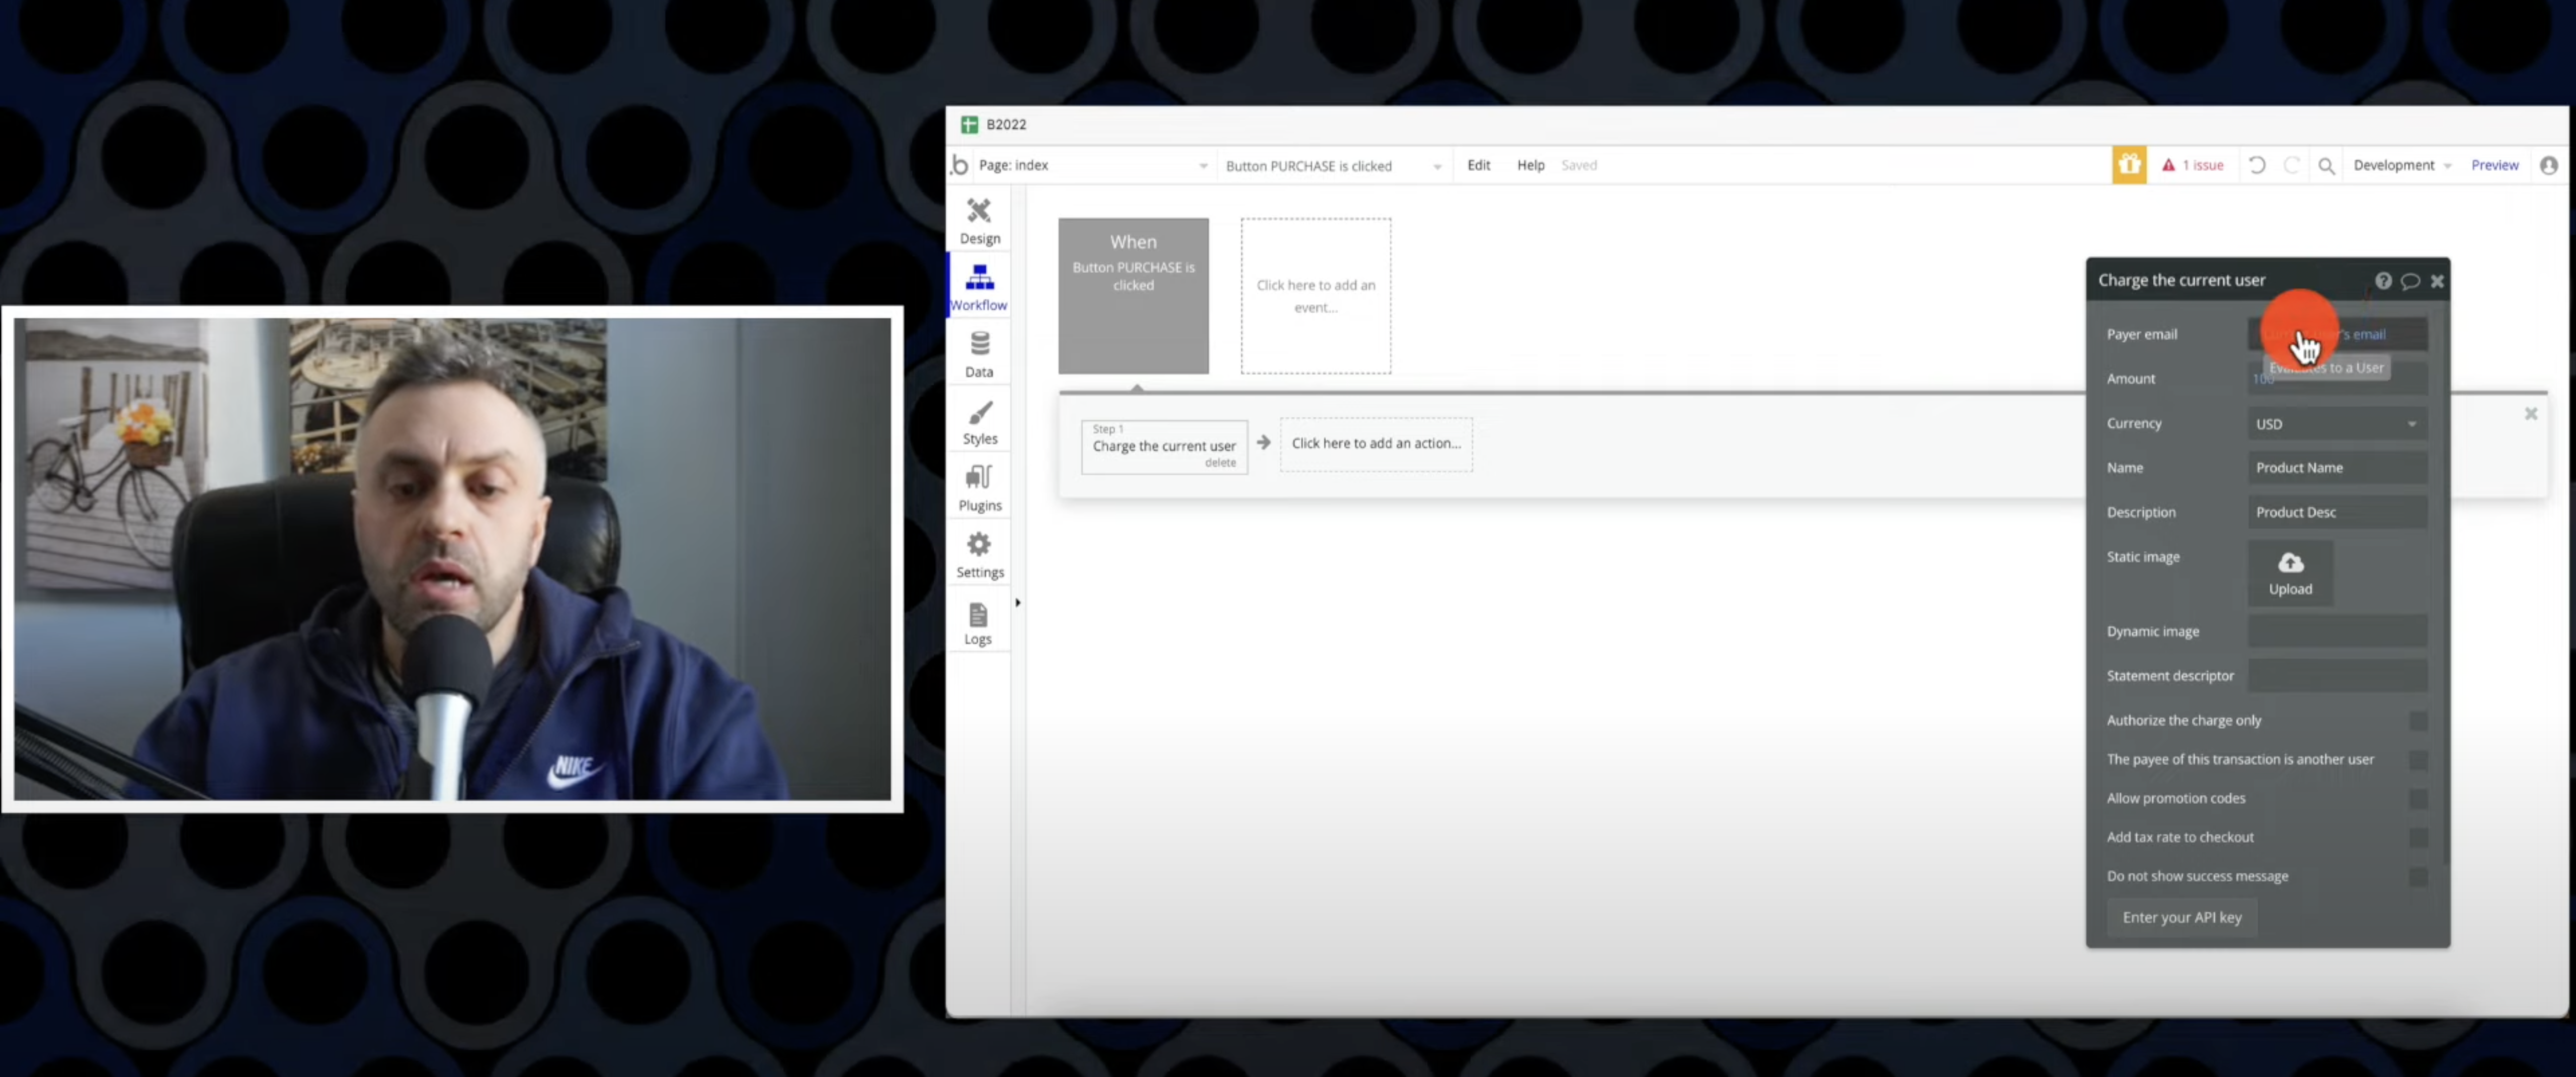Click the undo arrow icon

[x=2257, y=165]
